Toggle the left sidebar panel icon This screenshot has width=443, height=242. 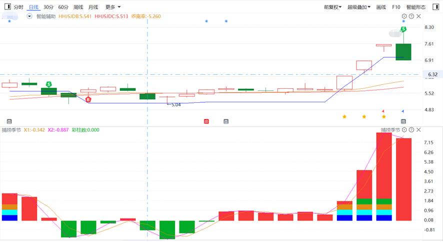(x=7, y=6)
